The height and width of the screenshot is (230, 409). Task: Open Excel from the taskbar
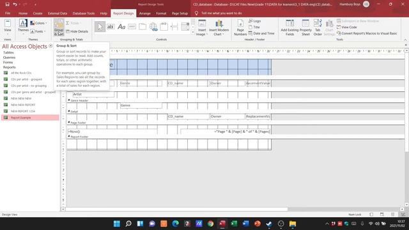click(234, 224)
